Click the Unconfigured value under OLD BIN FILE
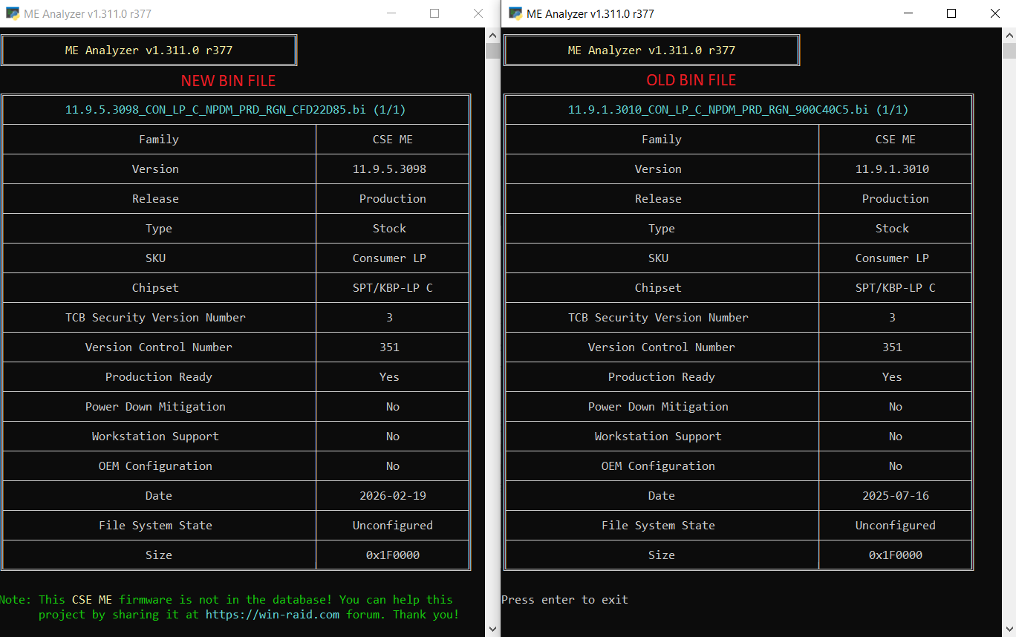The width and height of the screenshot is (1016, 637). (895, 526)
